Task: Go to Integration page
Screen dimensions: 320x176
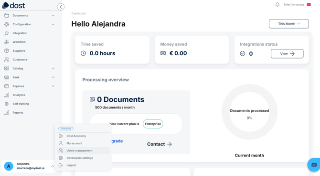Action: 20,33
